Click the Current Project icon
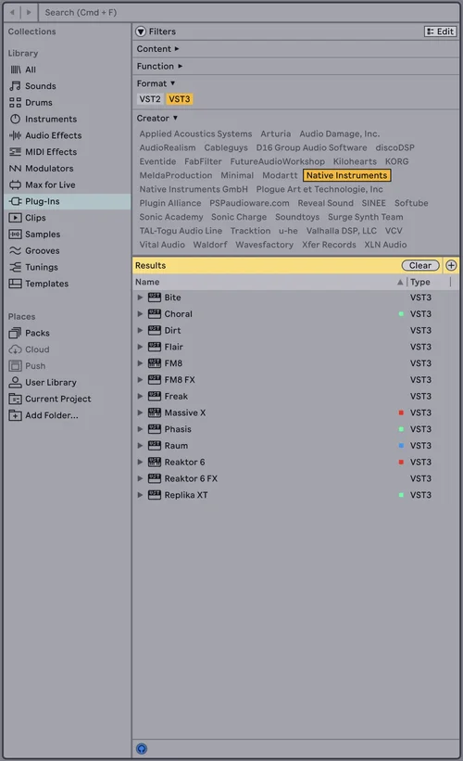This screenshot has width=463, height=761. [16, 399]
